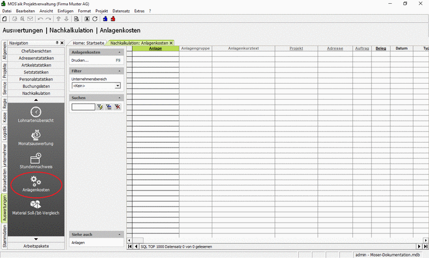The width and height of the screenshot is (429, 258).
Task: Open Chefübersichten navigation group
Action: click(x=36, y=51)
